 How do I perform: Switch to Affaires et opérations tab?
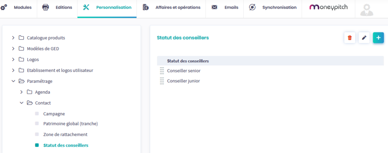(172, 8)
